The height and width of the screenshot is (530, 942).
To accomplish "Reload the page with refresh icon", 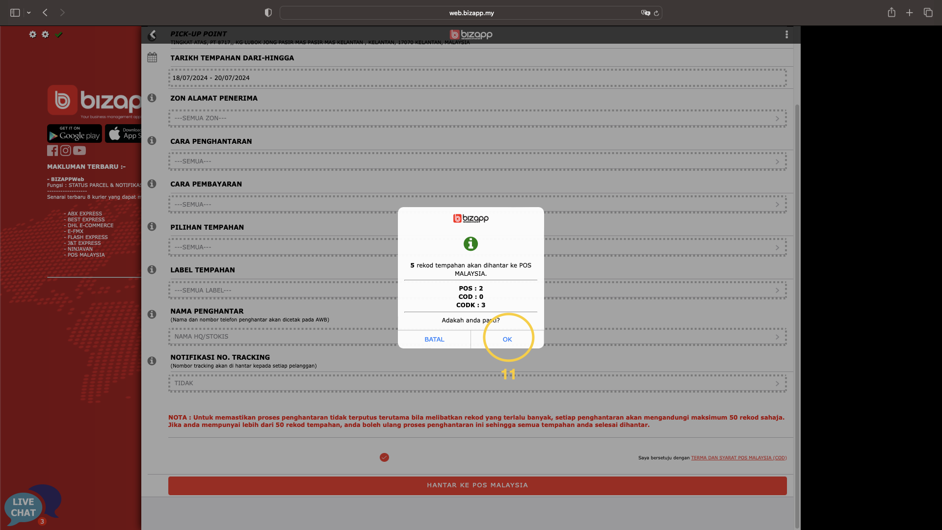I will click(656, 13).
